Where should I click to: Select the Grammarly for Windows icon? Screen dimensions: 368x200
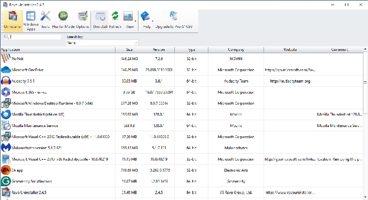pos(6,181)
